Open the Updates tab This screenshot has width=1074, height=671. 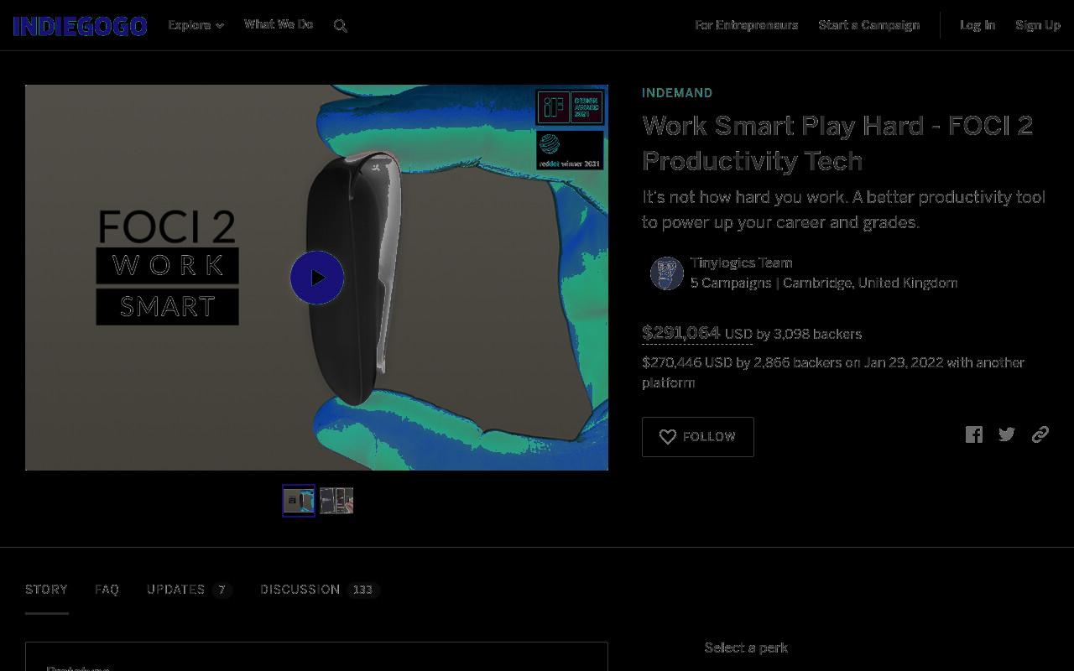(x=190, y=590)
